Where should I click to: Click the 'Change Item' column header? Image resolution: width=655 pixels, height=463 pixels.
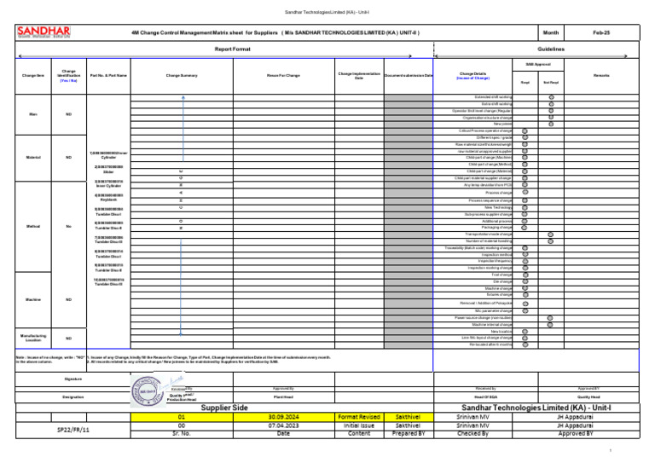coord(33,76)
